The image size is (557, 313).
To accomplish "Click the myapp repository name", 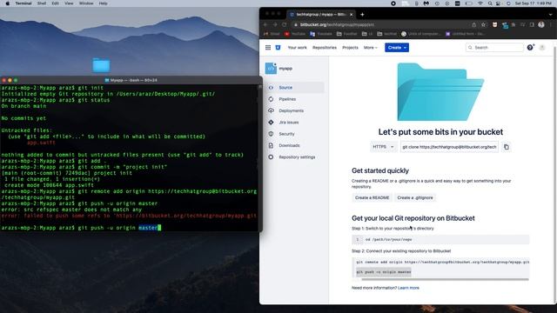I will point(285,69).
